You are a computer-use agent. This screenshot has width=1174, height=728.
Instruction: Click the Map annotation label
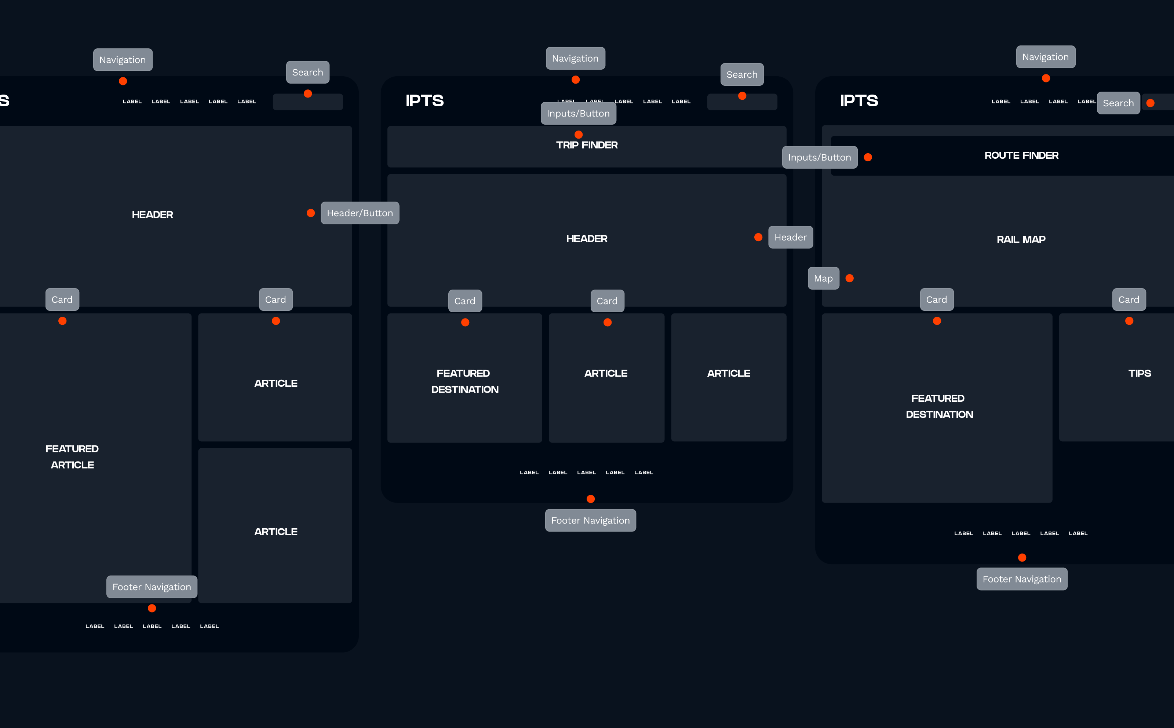click(x=823, y=278)
